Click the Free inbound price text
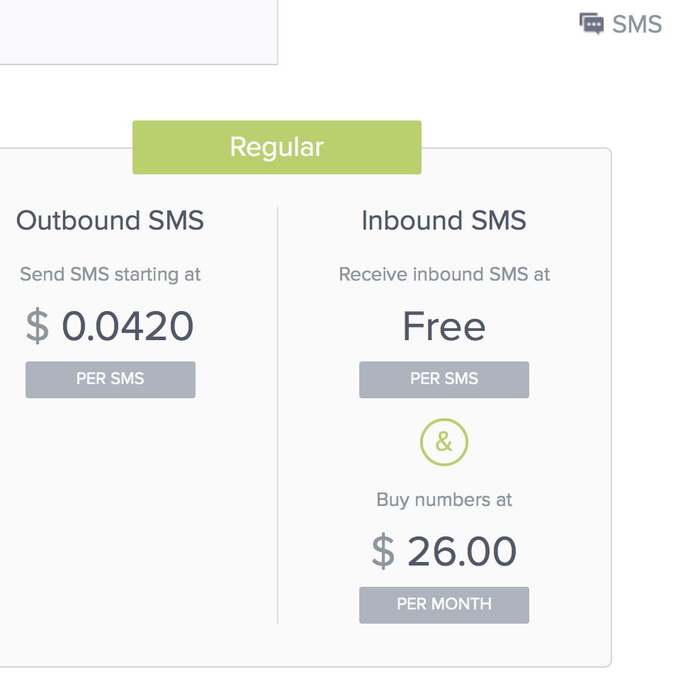Screen dimensions: 683x686 click(444, 327)
